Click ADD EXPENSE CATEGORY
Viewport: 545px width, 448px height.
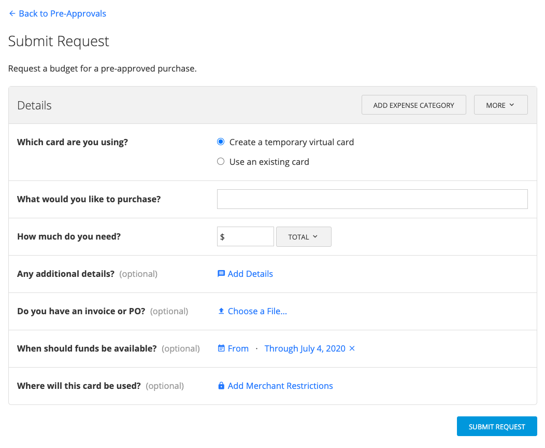(413, 105)
